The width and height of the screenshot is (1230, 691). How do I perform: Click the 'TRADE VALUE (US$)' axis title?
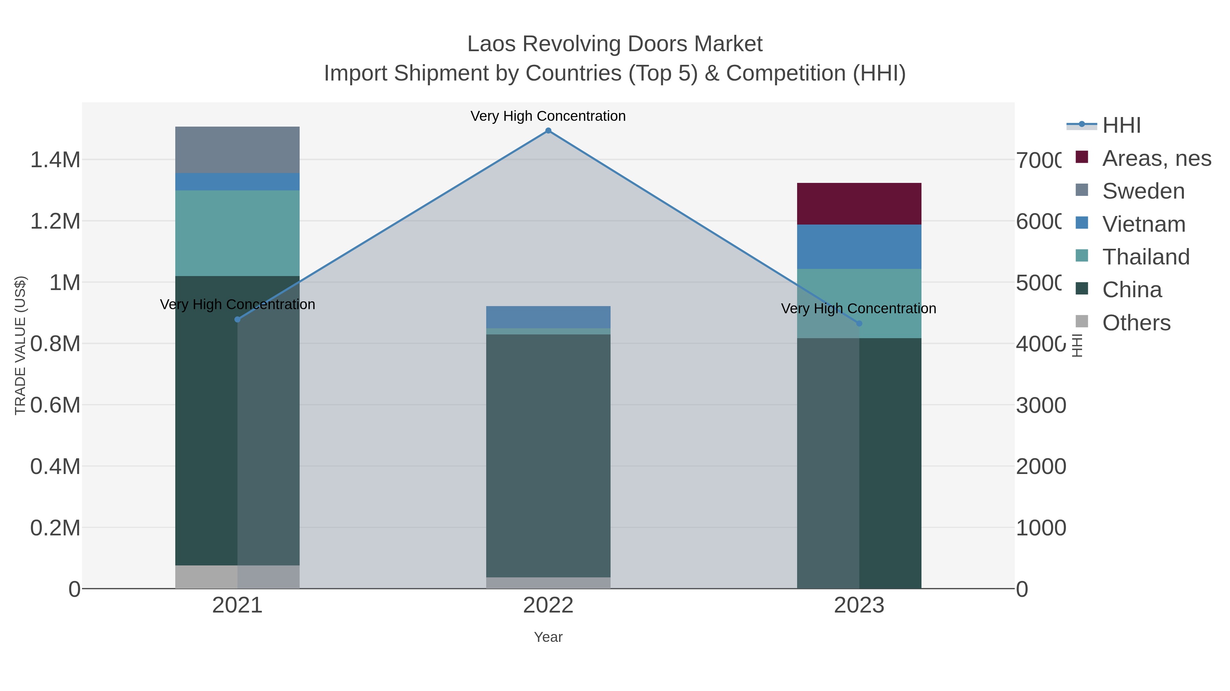(x=20, y=345)
